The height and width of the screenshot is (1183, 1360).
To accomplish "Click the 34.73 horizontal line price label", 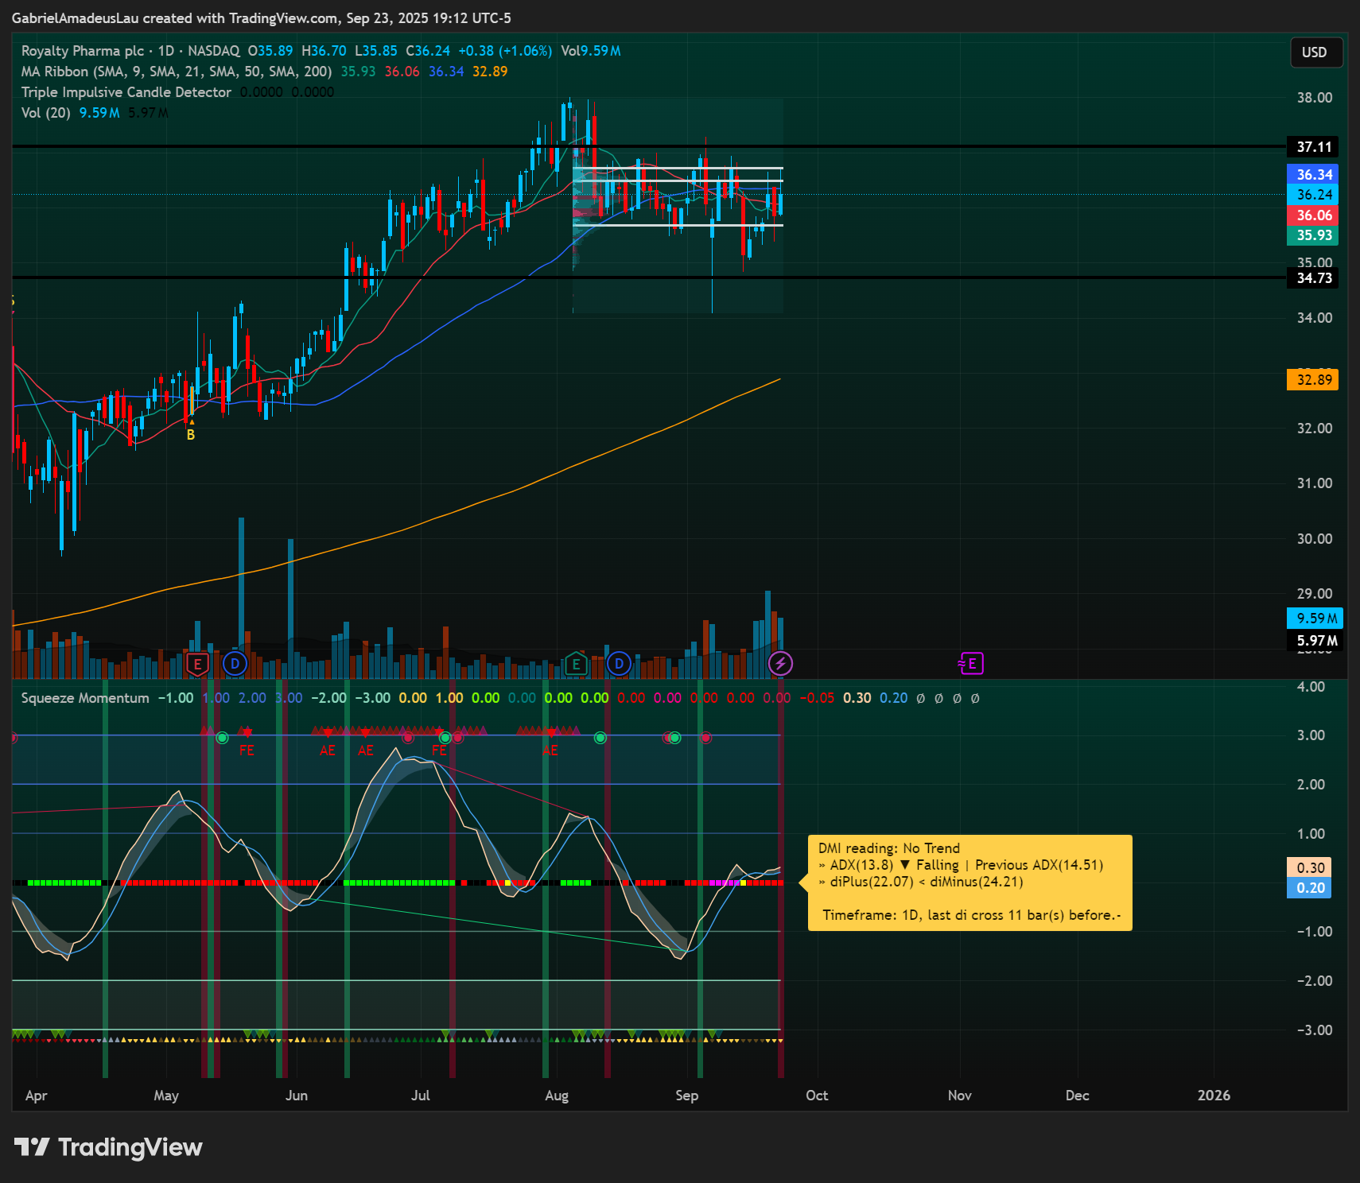I will (1314, 278).
